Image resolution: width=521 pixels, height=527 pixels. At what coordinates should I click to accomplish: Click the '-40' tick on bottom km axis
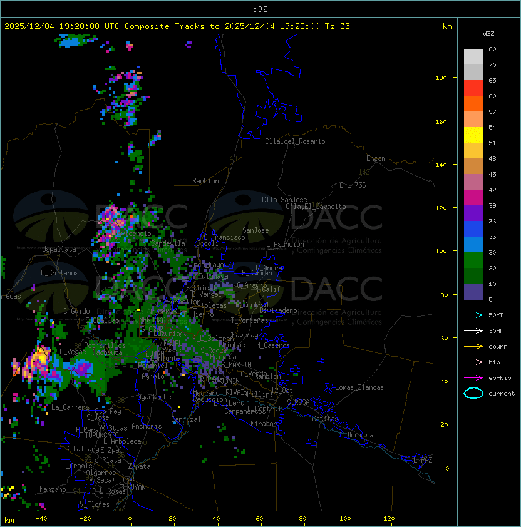point(41,519)
